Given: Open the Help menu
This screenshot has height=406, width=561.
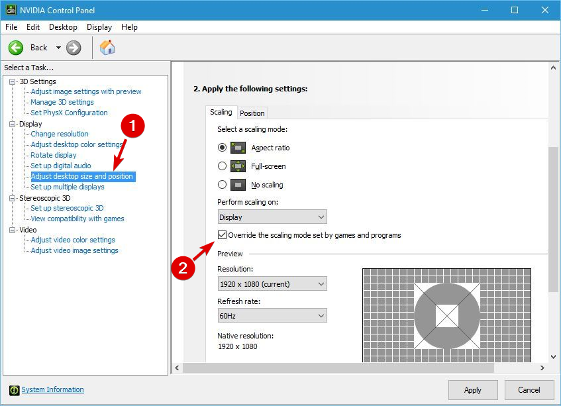Looking at the screenshot, I should pos(129,27).
